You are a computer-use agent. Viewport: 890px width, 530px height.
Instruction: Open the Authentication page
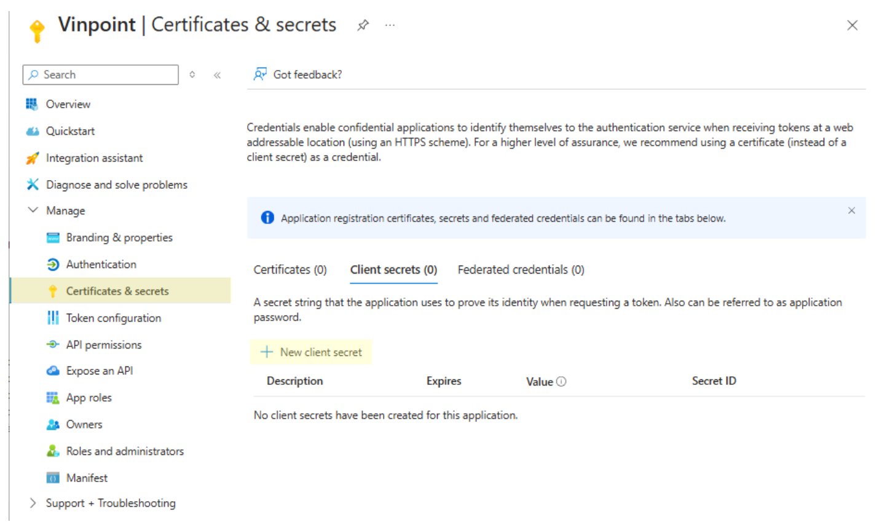[101, 264]
